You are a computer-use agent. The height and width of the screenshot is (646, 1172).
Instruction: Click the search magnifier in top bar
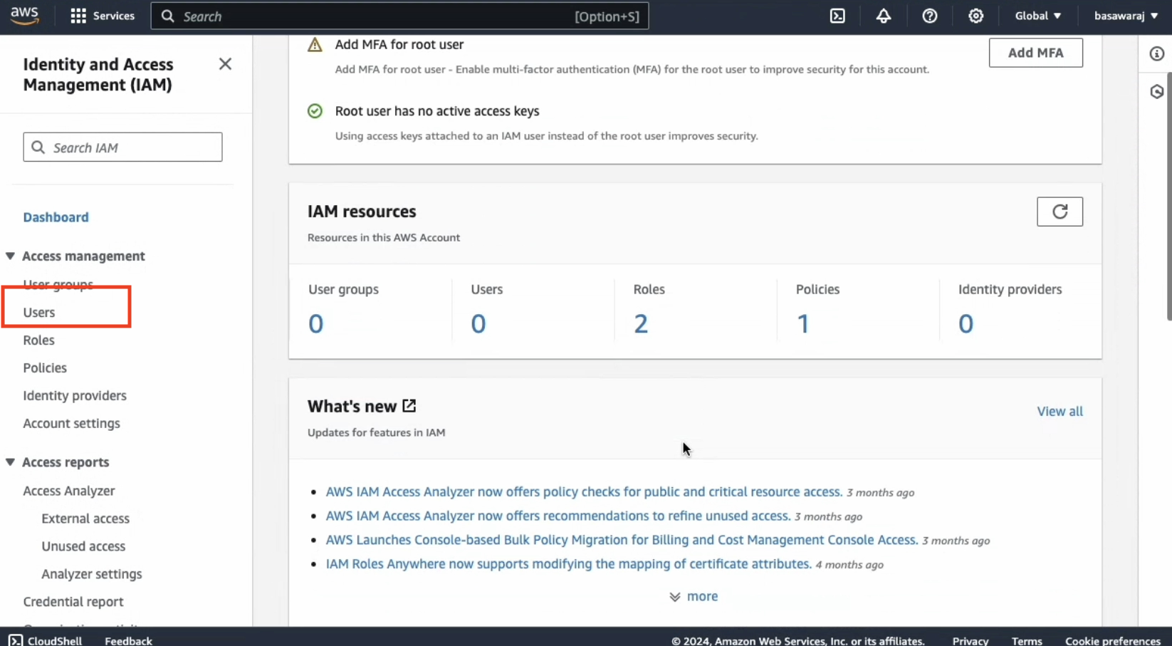(x=168, y=16)
